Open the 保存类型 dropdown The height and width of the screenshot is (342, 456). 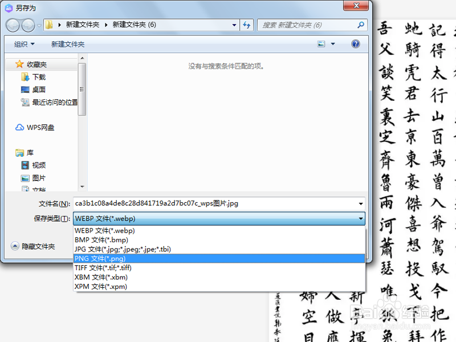tap(361, 219)
